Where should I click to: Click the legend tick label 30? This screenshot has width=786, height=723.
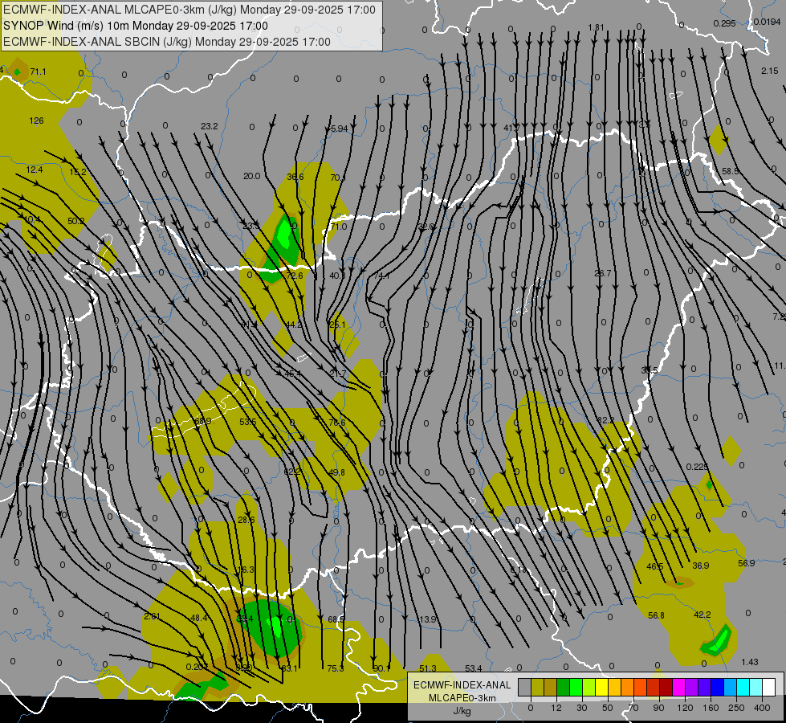pos(582,708)
